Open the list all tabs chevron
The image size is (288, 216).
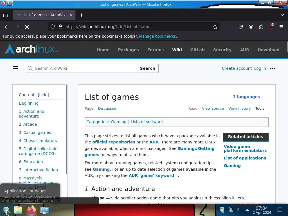[282, 15]
